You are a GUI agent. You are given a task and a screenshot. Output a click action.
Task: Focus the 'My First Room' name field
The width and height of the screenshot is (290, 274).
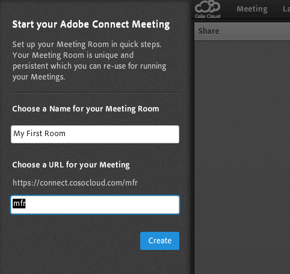(x=95, y=134)
